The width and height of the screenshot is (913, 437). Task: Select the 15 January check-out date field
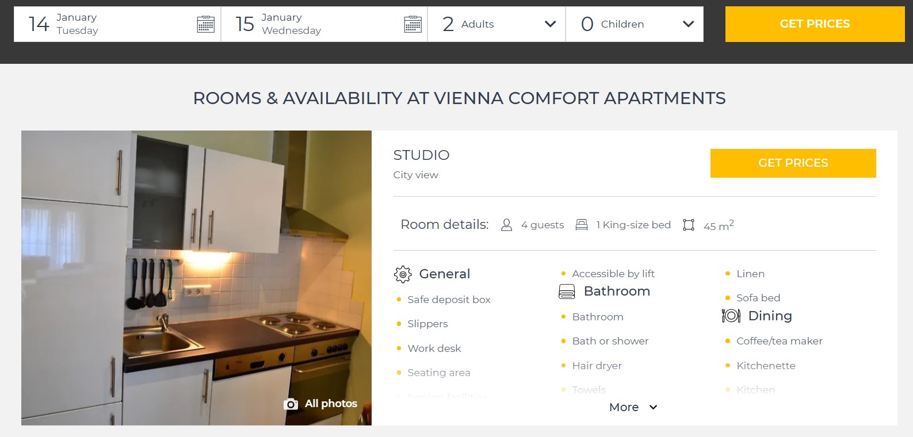point(316,24)
